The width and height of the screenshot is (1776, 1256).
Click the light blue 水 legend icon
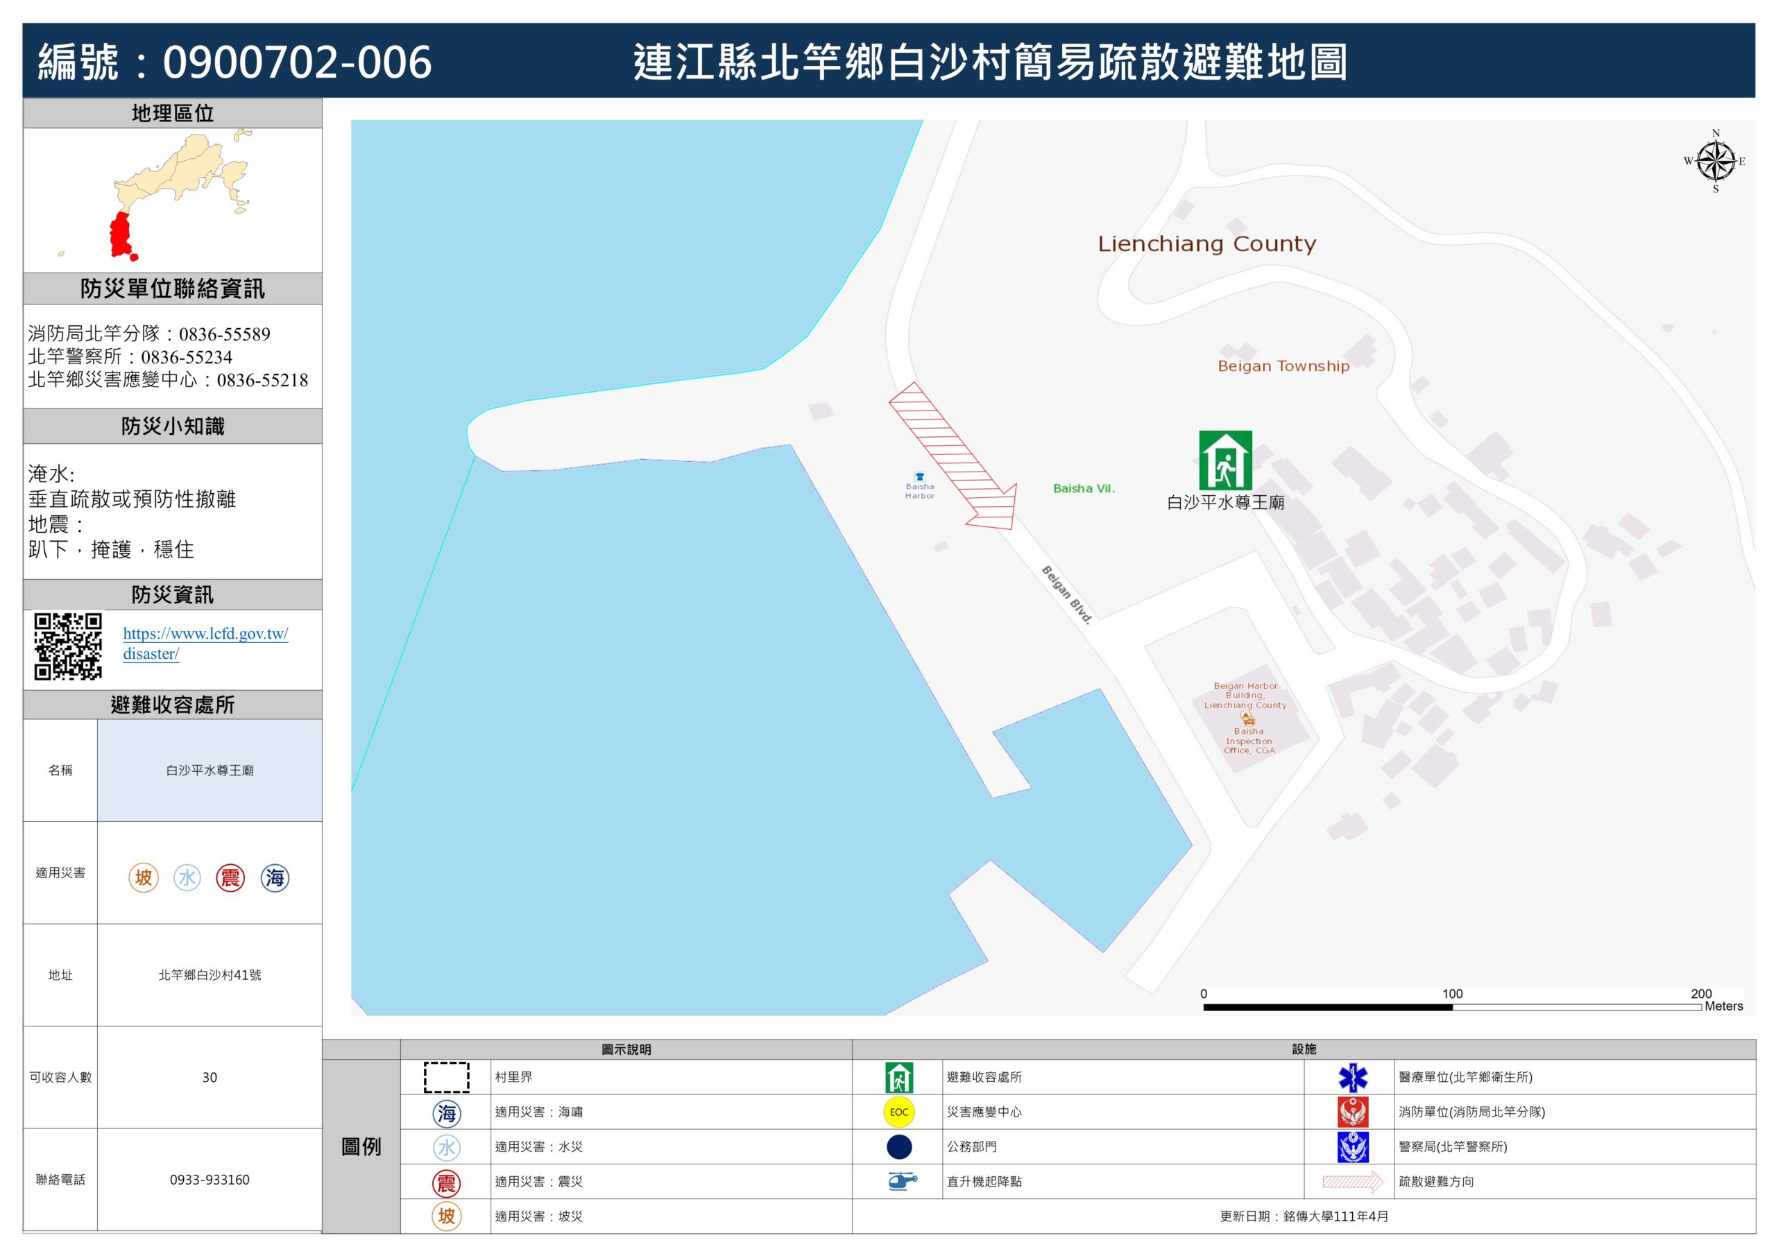click(446, 1147)
